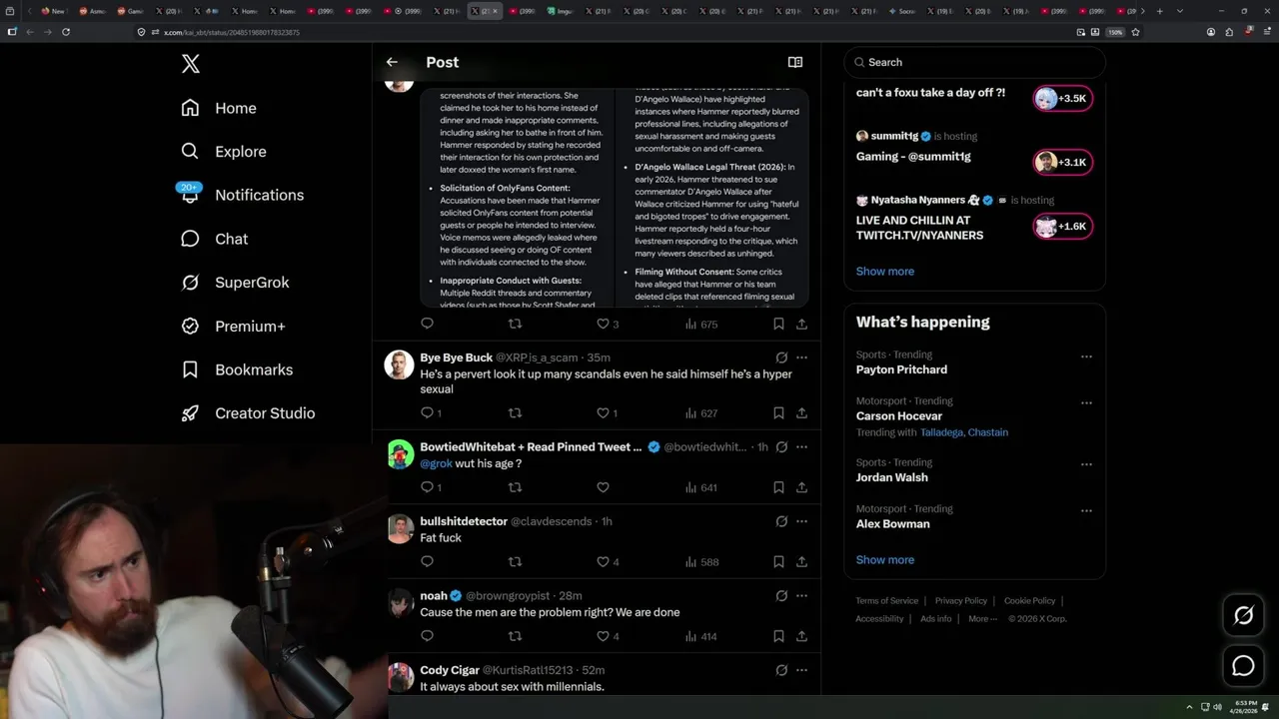Screen dimensions: 1279x719
Task: Expand the More footer menu
Action: (x=981, y=619)
